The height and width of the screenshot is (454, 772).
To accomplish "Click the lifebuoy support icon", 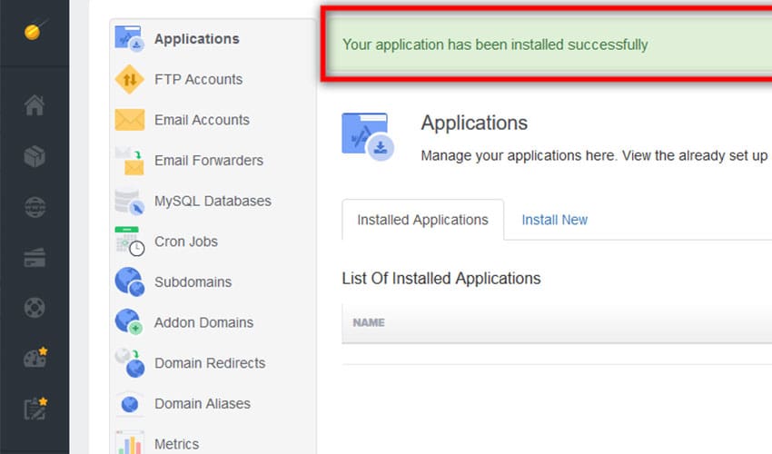I will (35, 308).
